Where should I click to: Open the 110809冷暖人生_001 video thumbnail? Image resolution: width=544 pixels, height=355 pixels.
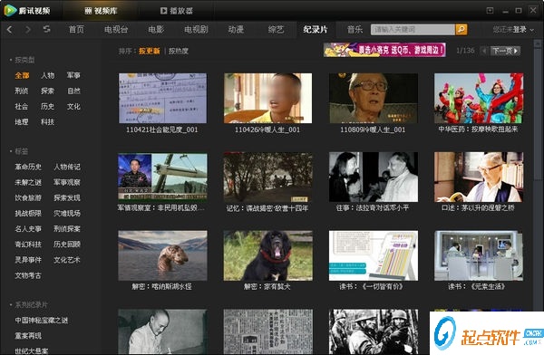click(x=374, y=98)
